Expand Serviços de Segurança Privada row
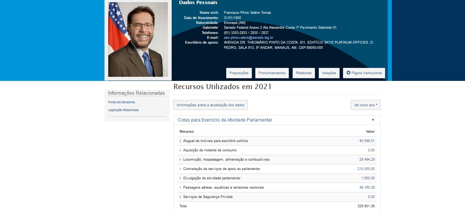The height and width of the screenshot is (211, 465). coord(180,197)
